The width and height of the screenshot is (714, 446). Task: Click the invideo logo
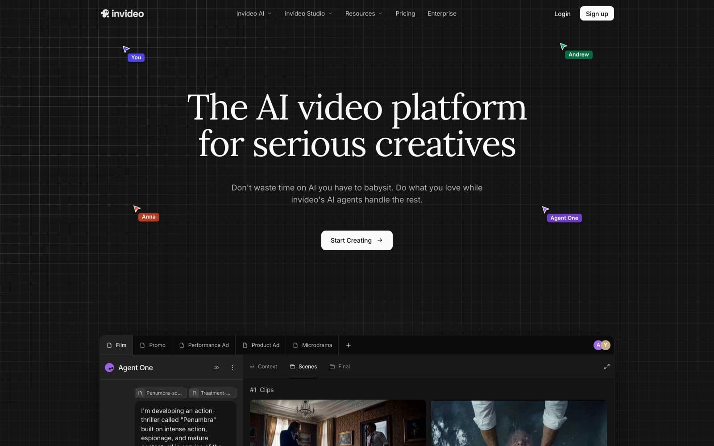tap(122, 13)
